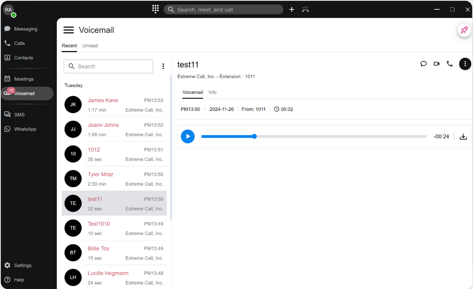Open WhatsApp messaging
The height and width of the screenshot is (289, 473).
[x=25, y=129]
